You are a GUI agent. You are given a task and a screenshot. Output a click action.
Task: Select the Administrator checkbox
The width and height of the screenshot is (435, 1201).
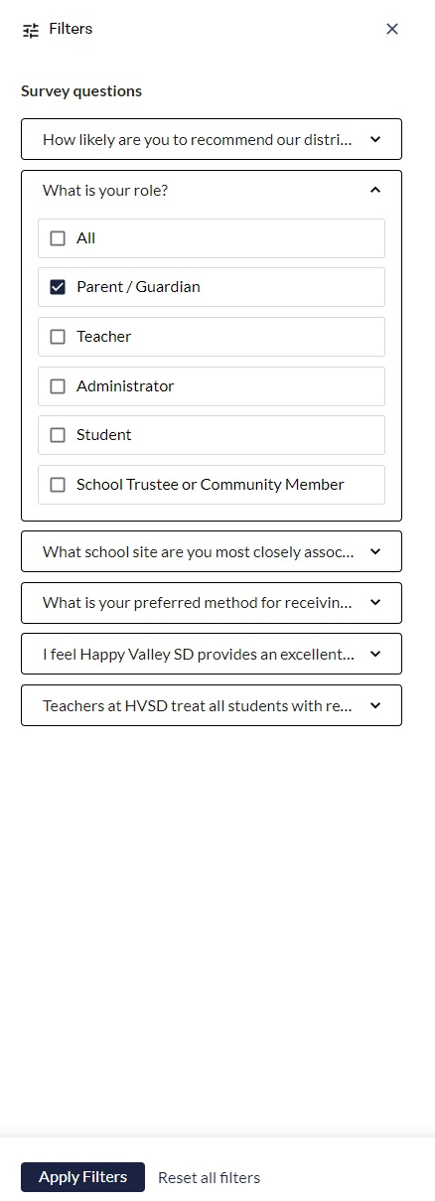point(58,386)
